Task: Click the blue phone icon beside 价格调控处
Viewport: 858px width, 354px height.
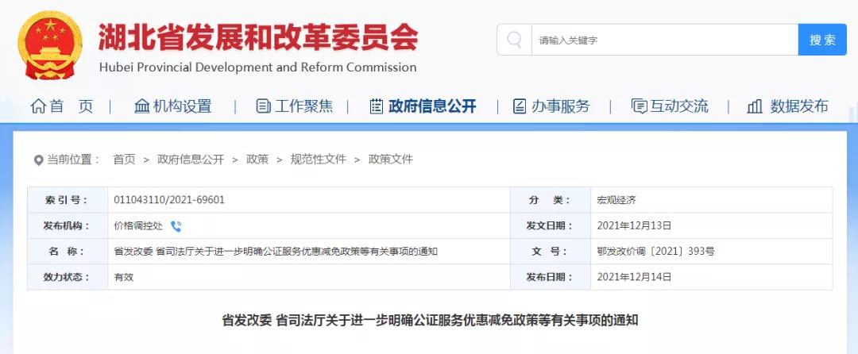Action: coord(176,226)
